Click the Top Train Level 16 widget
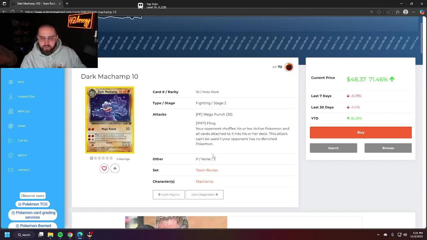427x240 pixels. tap(152, 6)
